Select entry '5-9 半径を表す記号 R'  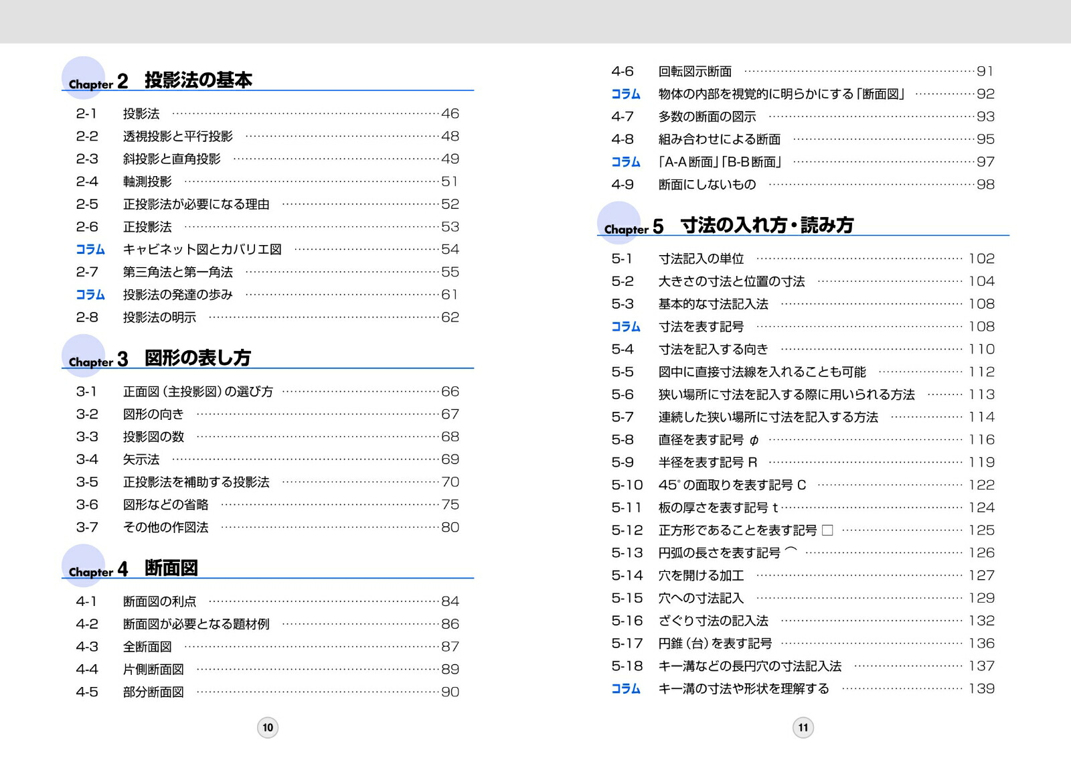(803, 463)
